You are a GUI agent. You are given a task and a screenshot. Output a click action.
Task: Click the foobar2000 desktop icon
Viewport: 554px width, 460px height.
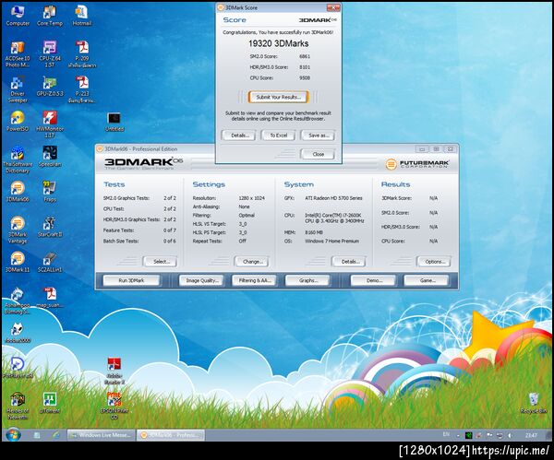pos(18,332)
